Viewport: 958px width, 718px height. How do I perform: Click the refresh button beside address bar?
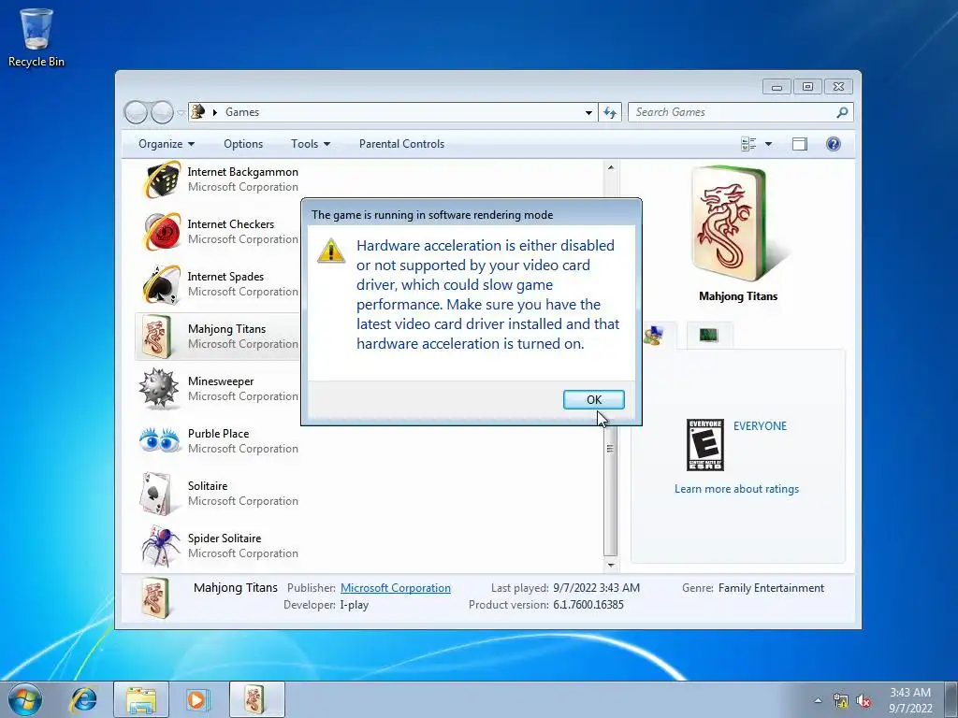coord(610,112)
